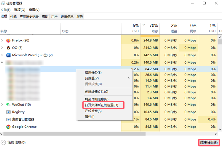Choose 创建转储文件(C) in context menu

click(x=97, y=92)
